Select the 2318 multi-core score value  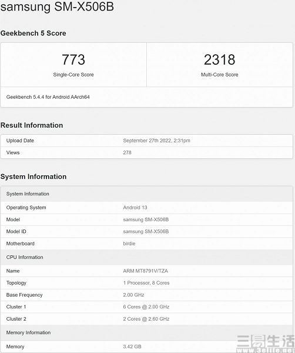219,59
